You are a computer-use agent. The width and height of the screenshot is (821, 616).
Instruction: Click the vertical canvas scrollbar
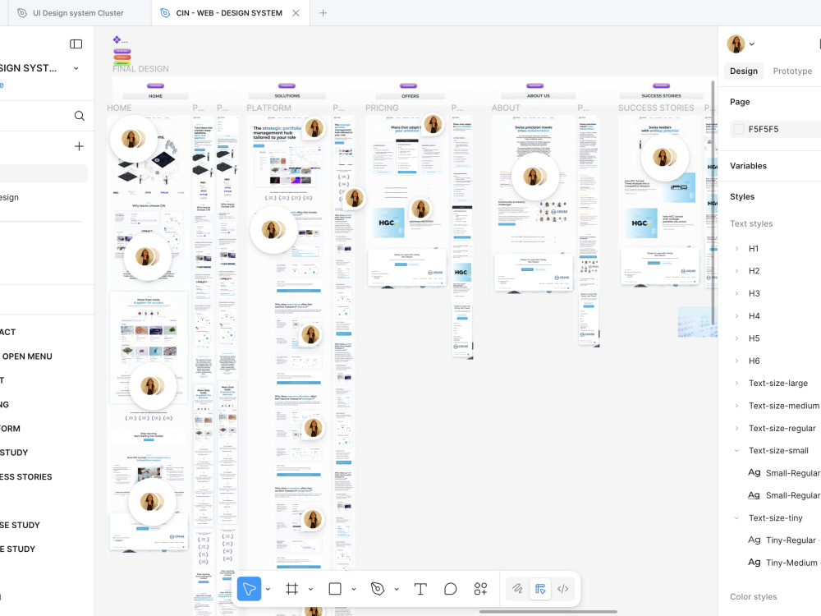click(x=713, y=203)
